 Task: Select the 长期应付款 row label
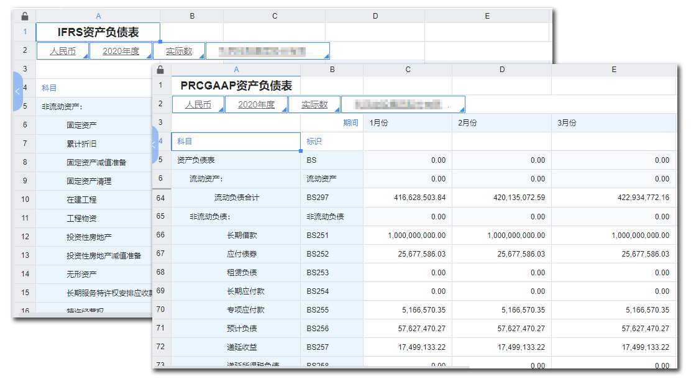236,291
